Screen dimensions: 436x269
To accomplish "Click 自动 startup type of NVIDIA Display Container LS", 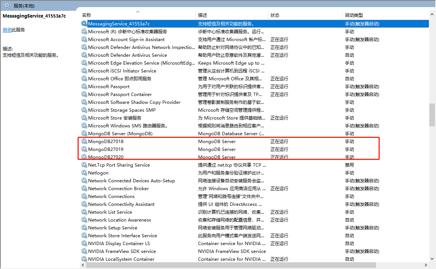I will click(349, 243).
